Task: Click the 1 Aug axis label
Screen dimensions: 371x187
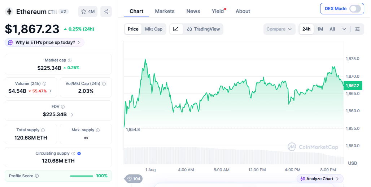Action: click(150, 170)
